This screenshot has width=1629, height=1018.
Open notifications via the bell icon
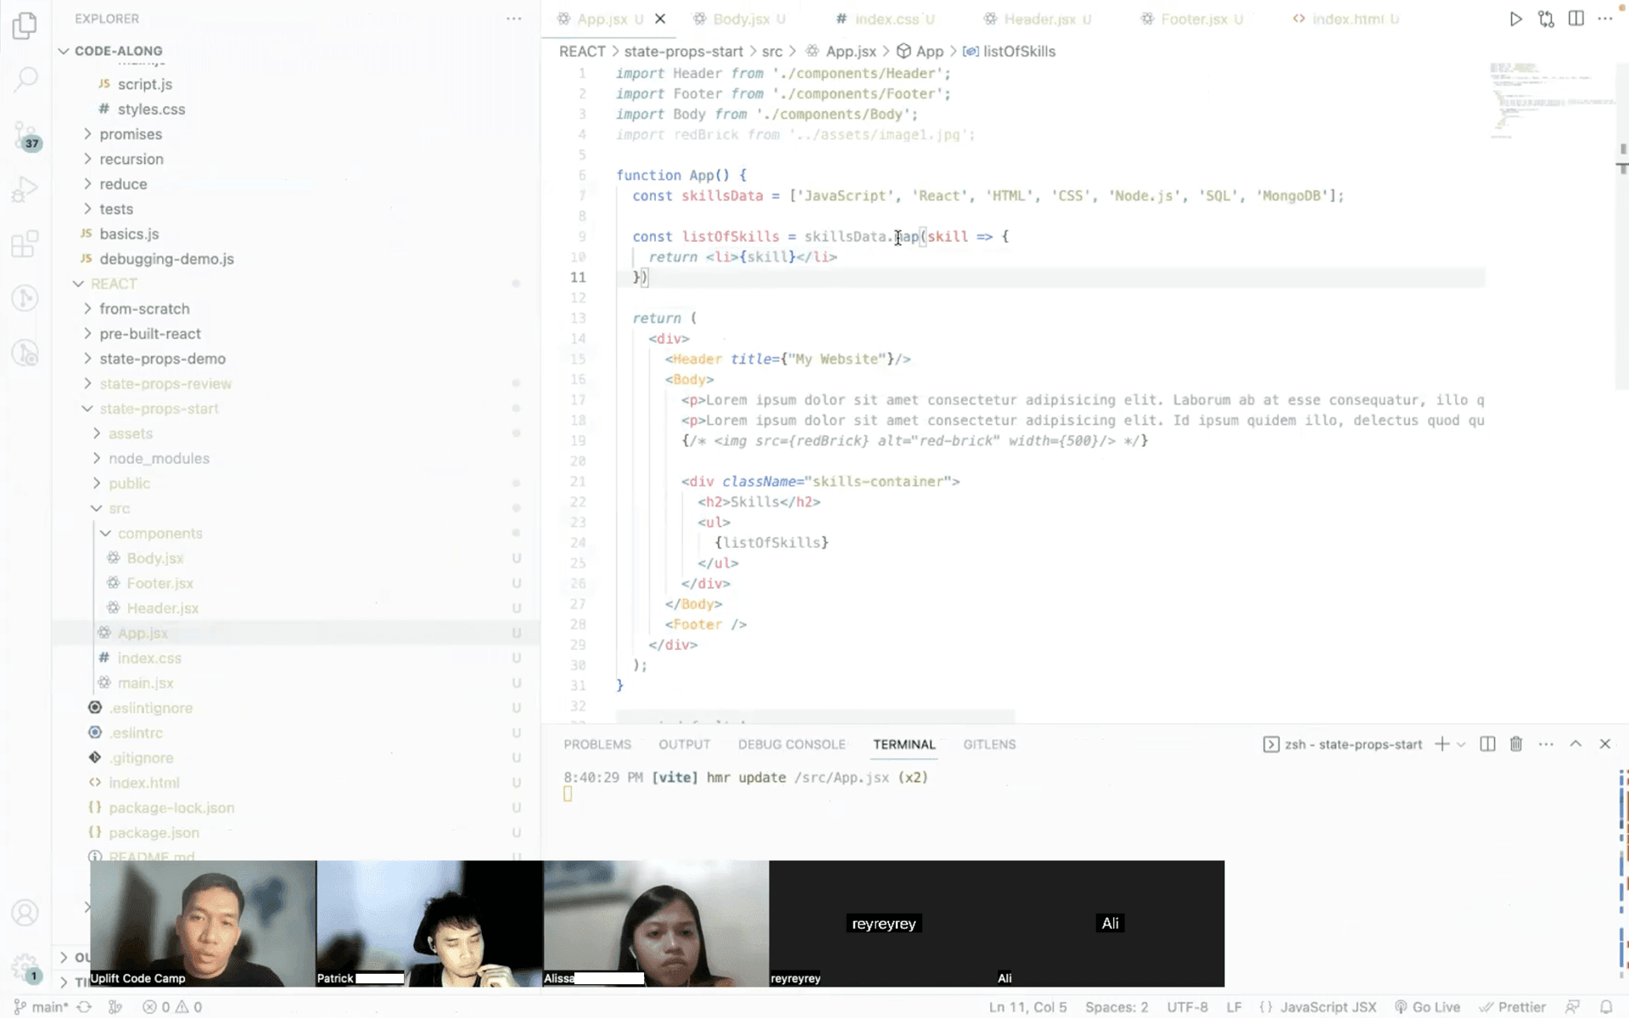click(1606, 1007)
